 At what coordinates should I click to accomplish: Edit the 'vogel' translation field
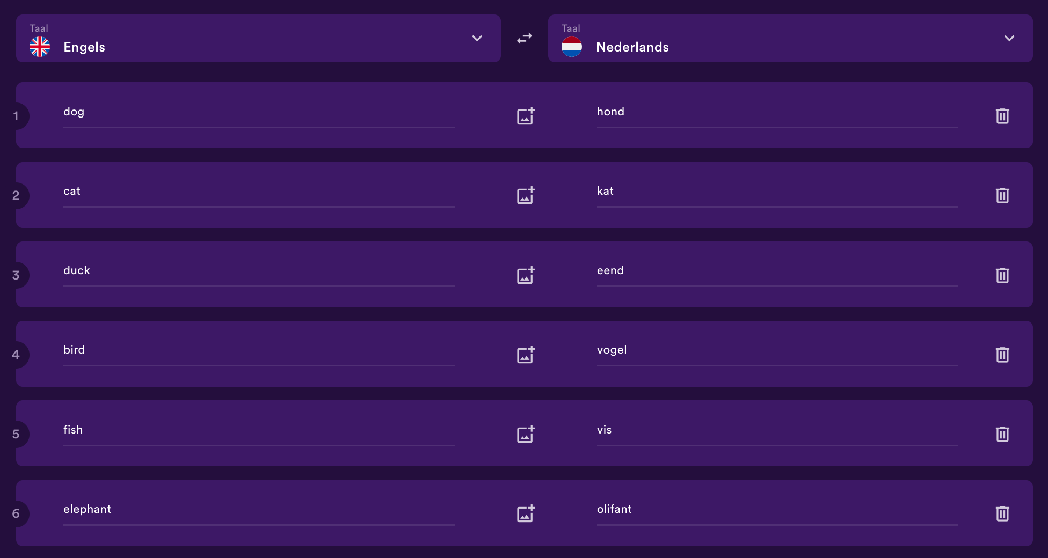pyautogui.click(x=777, y=351)
